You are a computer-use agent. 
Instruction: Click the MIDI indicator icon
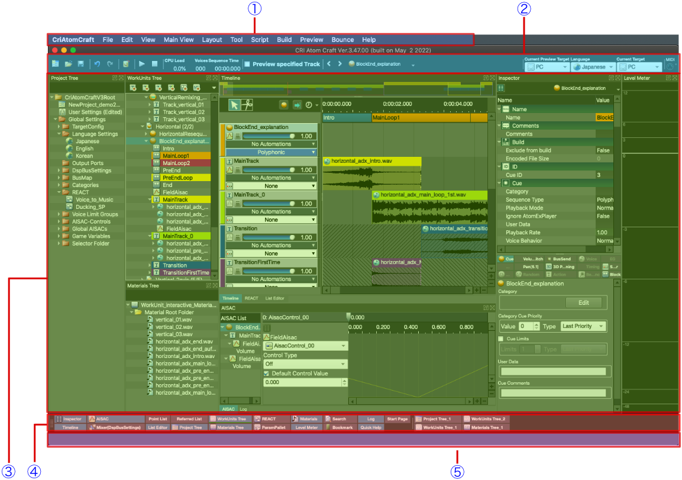click(670, 66)
